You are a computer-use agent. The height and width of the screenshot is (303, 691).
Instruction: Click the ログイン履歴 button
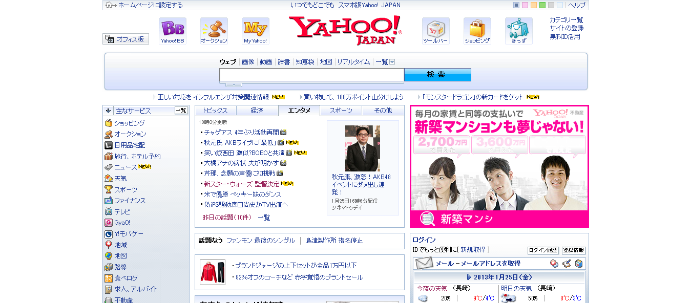(543, 250)
